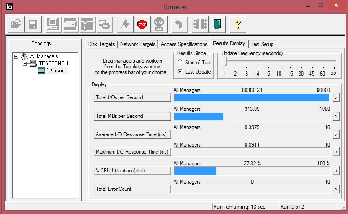Select the Start of Test radio button
Viewport: 348px width, 214px height.
180,63
